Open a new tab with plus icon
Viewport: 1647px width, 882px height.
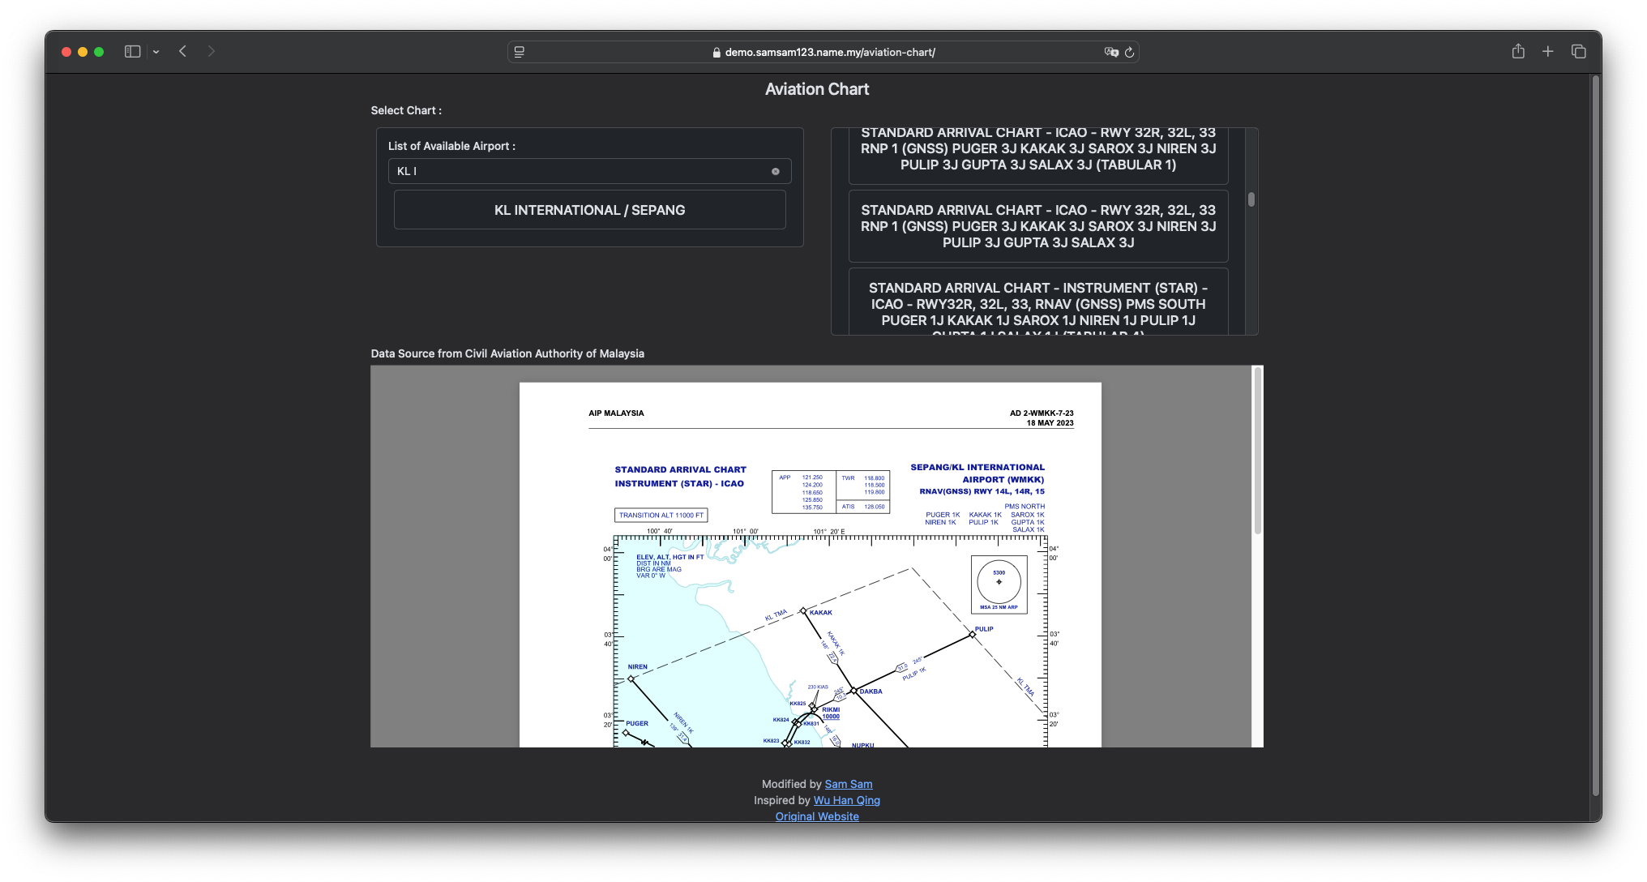pyautogui.click(x=1548, y=52)
